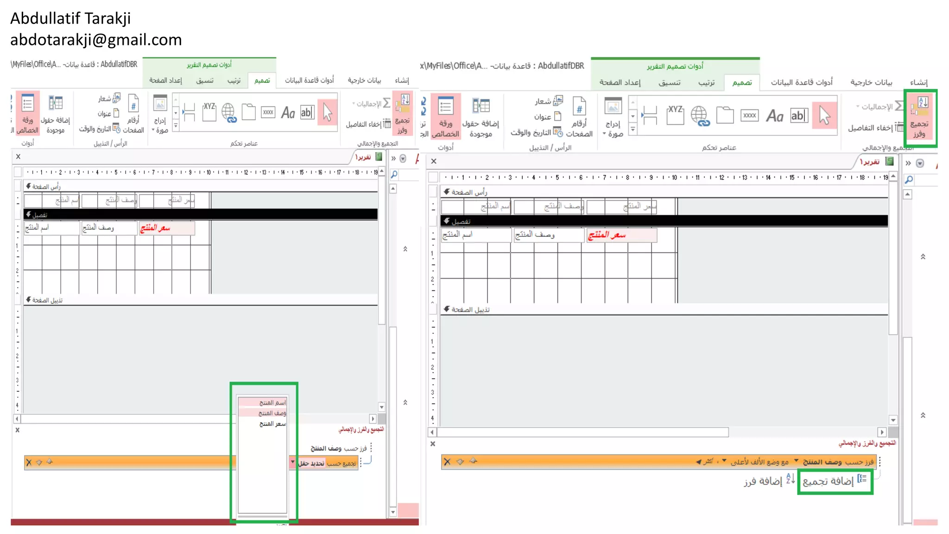Viewport: 949px width, 534px height.
Task: Open the مع وضع الألف لأعلى dropdown
Action: [x=724, y=461]
